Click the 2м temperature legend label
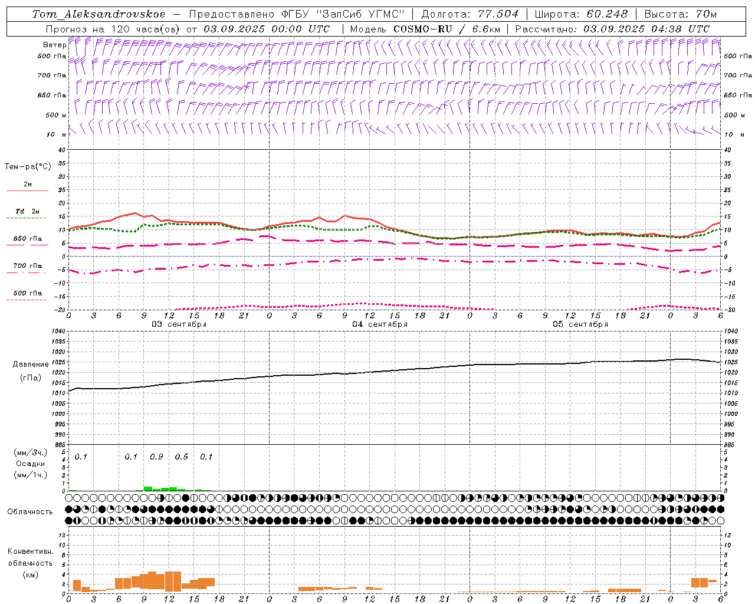755x604 pixels. coord(28,185)
